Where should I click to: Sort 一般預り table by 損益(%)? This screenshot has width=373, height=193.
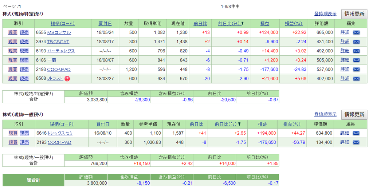292,124
